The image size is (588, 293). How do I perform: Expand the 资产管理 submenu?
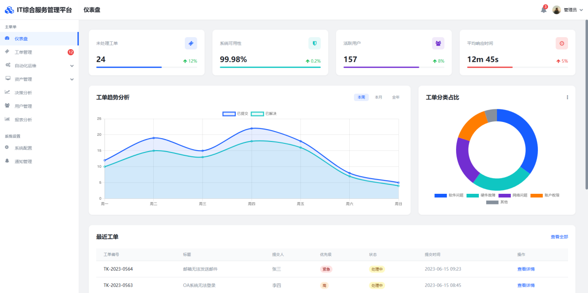(72, 79)
